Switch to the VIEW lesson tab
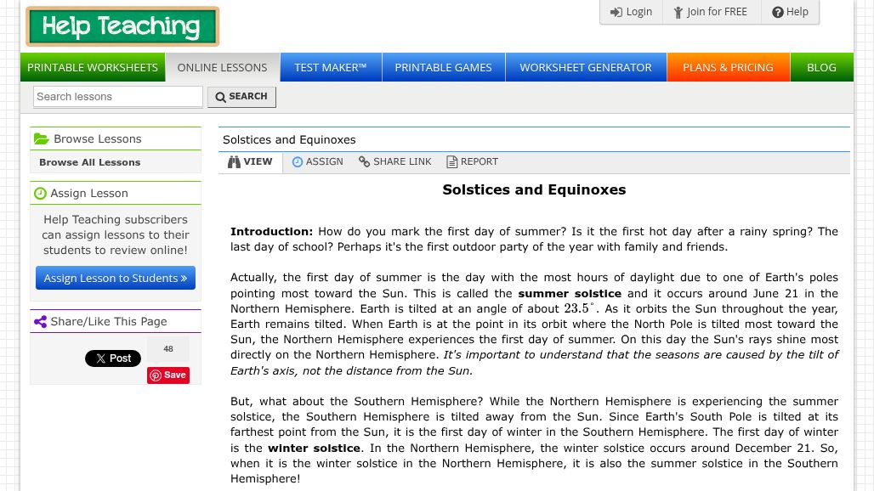The image size is (874, 491). [x=250, y=162]
